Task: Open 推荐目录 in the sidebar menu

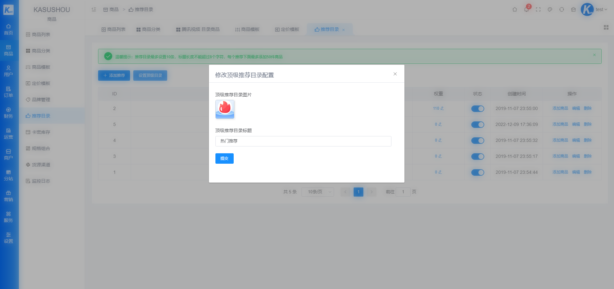Action: 52,116
